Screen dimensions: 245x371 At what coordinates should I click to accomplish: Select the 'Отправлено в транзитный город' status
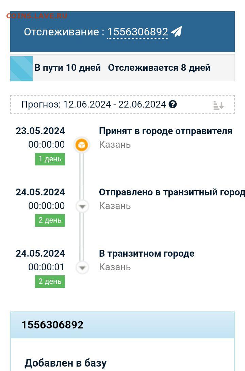point(172,192)
